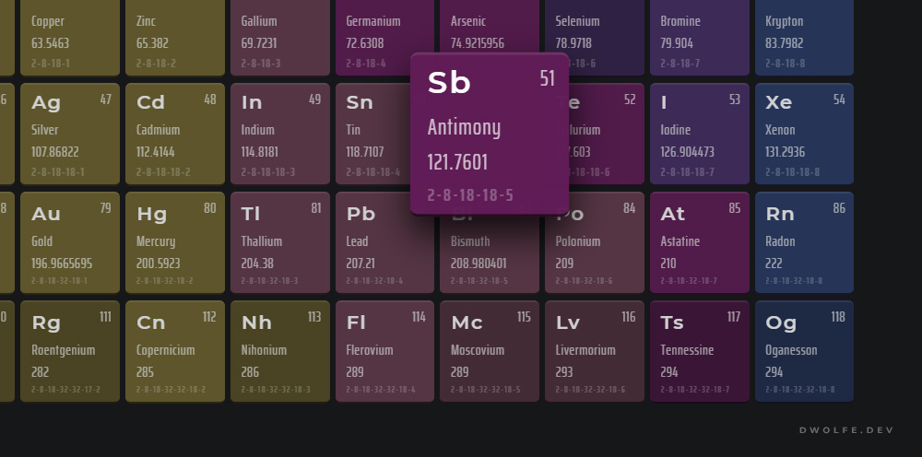This screenshot has height=457, width=922.
Task: Select the Xenon (Xe) element tile
Action: [x=804, y=134]
